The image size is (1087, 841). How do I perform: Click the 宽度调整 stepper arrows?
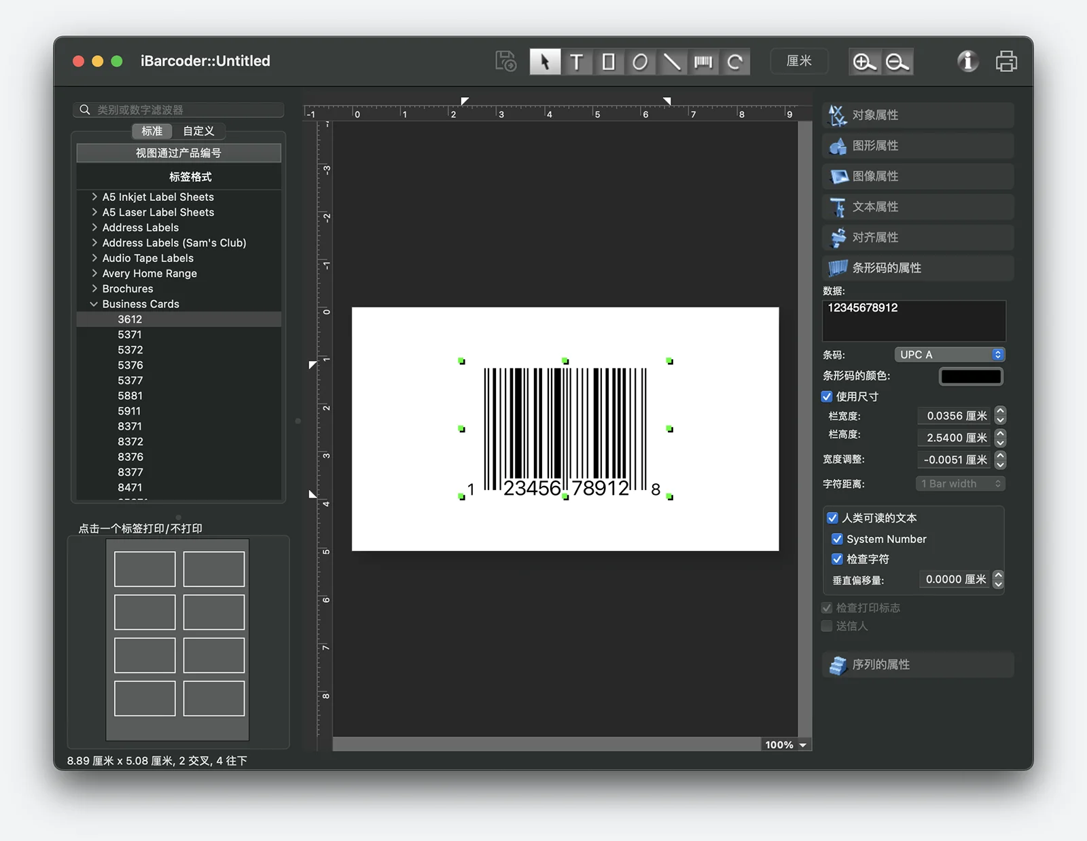click(x=1000, y=460)
